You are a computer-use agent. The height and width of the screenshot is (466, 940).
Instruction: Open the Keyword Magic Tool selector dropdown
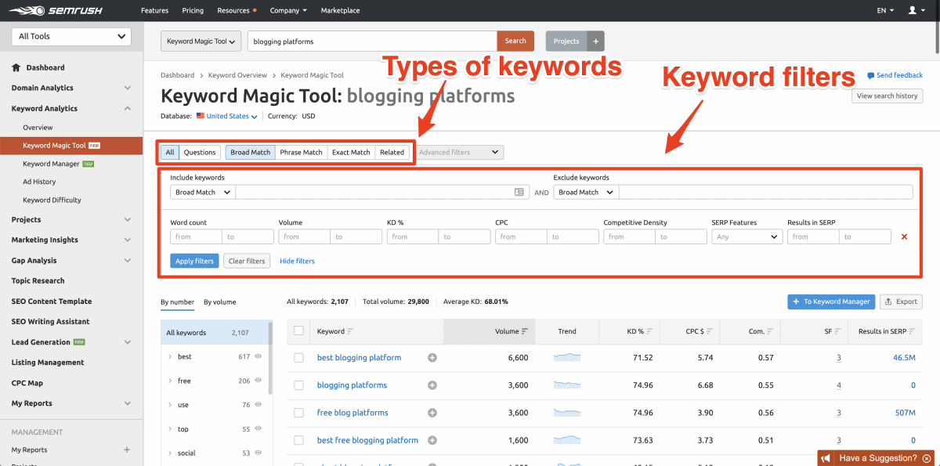click(x=201, y=42)
